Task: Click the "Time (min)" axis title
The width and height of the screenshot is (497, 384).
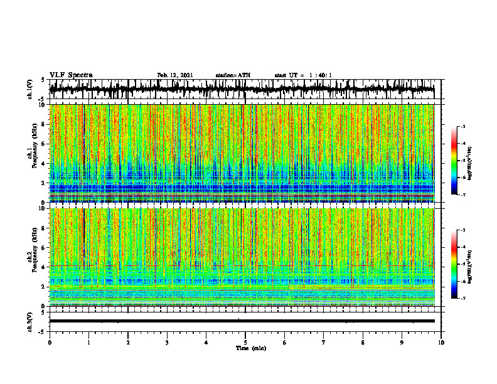Action: (x=251, y=348)
